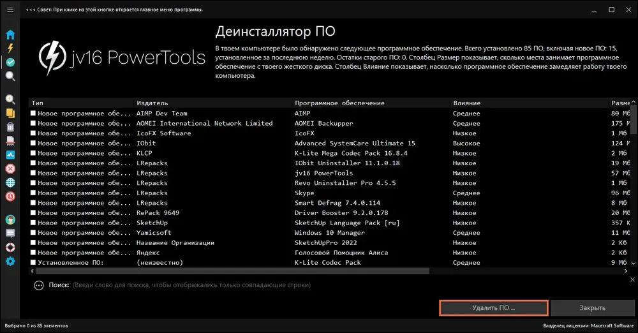
Task: Open the blue activity monitor sidebar icon
Action: [x=10, y=154]
